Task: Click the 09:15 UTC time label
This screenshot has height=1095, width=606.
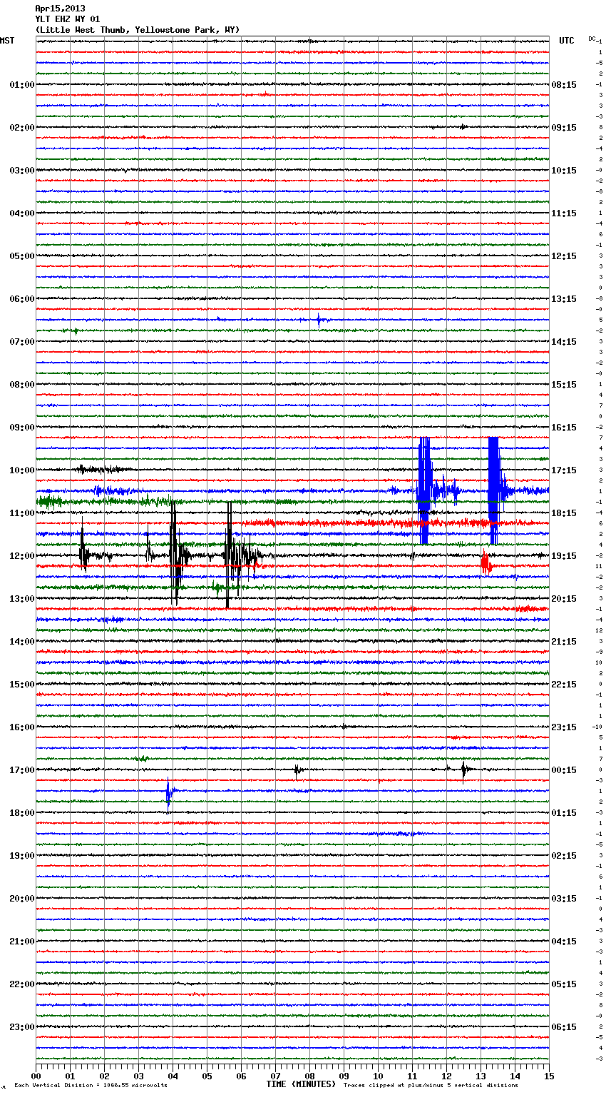Action: click(564, 128)
